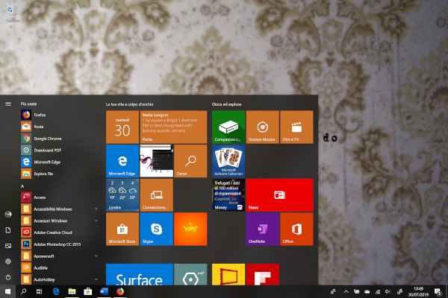
Task: Open the Office tile
Action: tap(296, 229)
